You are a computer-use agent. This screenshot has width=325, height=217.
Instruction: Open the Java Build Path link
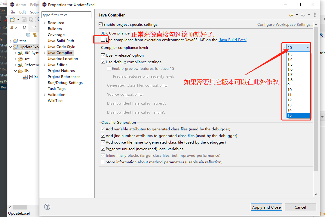click(x=233, y=39)
